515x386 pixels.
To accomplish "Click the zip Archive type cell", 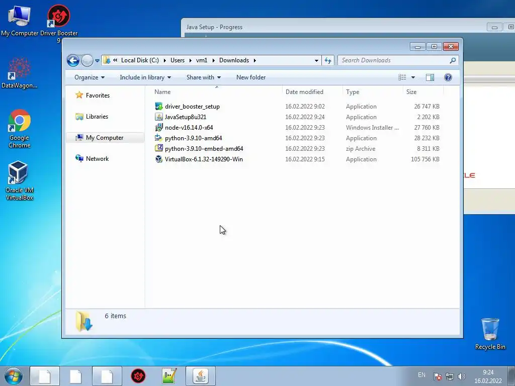I will click(x=360, y=149).
